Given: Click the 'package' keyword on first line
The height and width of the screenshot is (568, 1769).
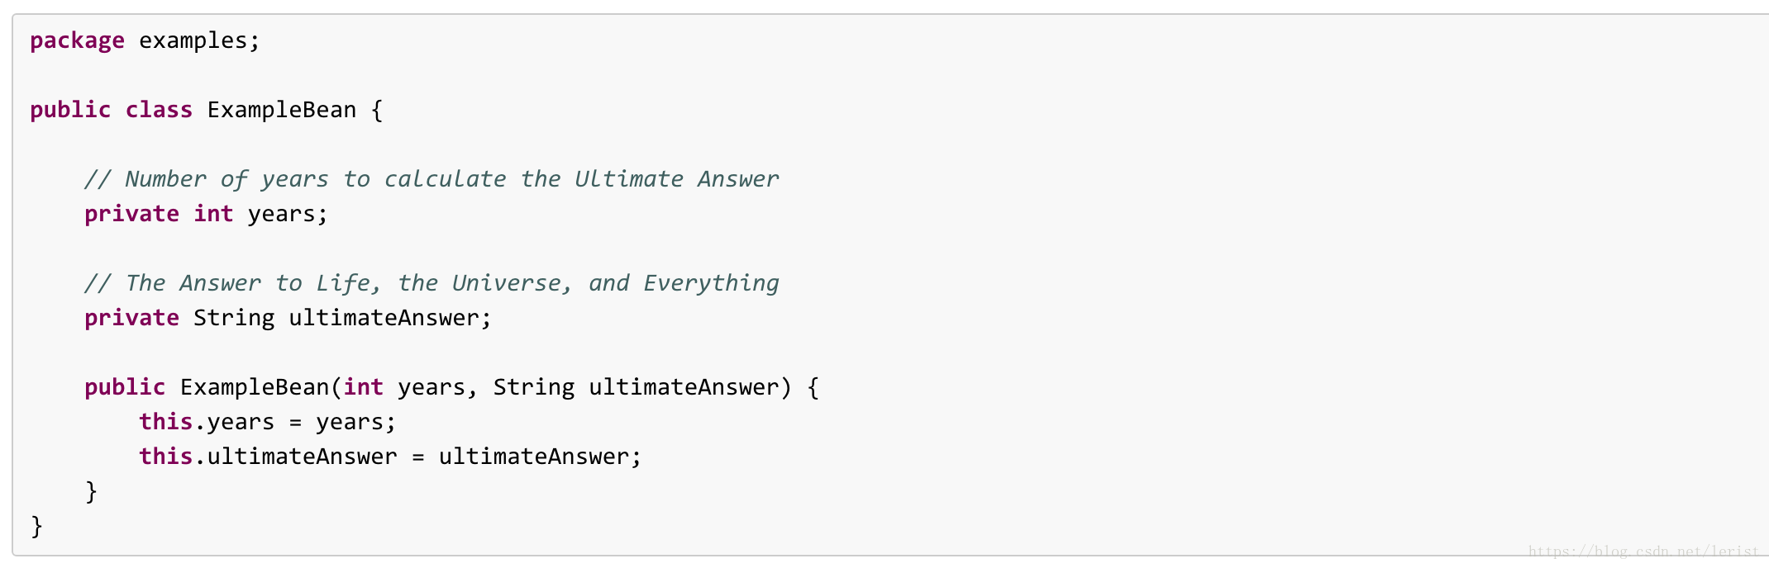Looking at the screenshot, I should pos(77,40).
